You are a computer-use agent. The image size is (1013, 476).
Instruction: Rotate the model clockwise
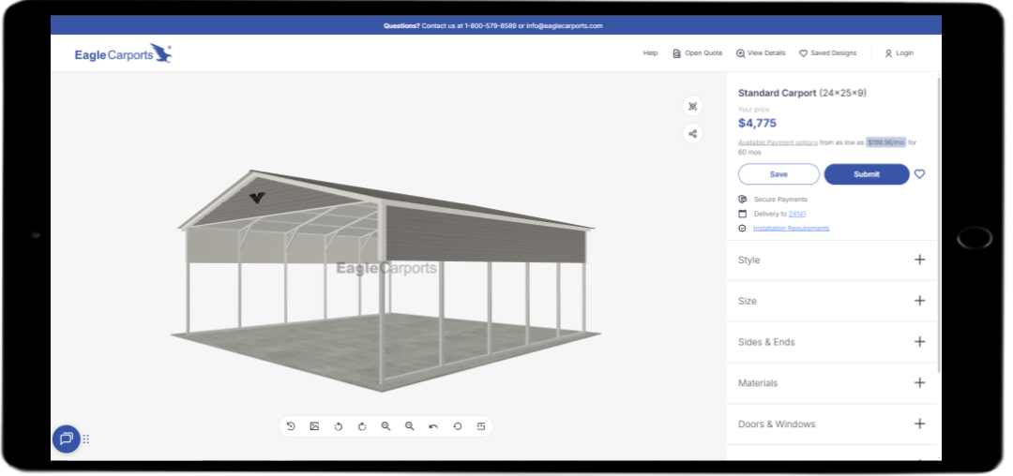362,426
